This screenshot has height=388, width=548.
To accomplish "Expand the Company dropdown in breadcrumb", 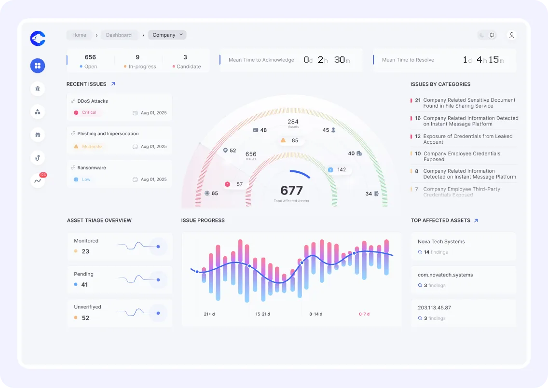I will (167, 35).
